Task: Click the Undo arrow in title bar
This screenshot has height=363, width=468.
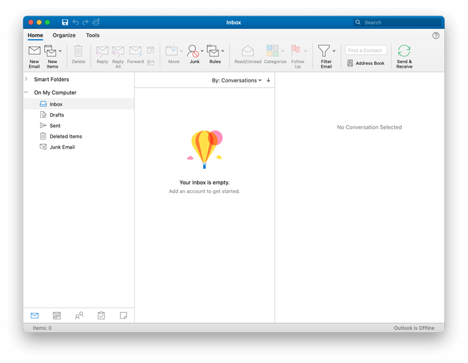Action: point(76,22)
